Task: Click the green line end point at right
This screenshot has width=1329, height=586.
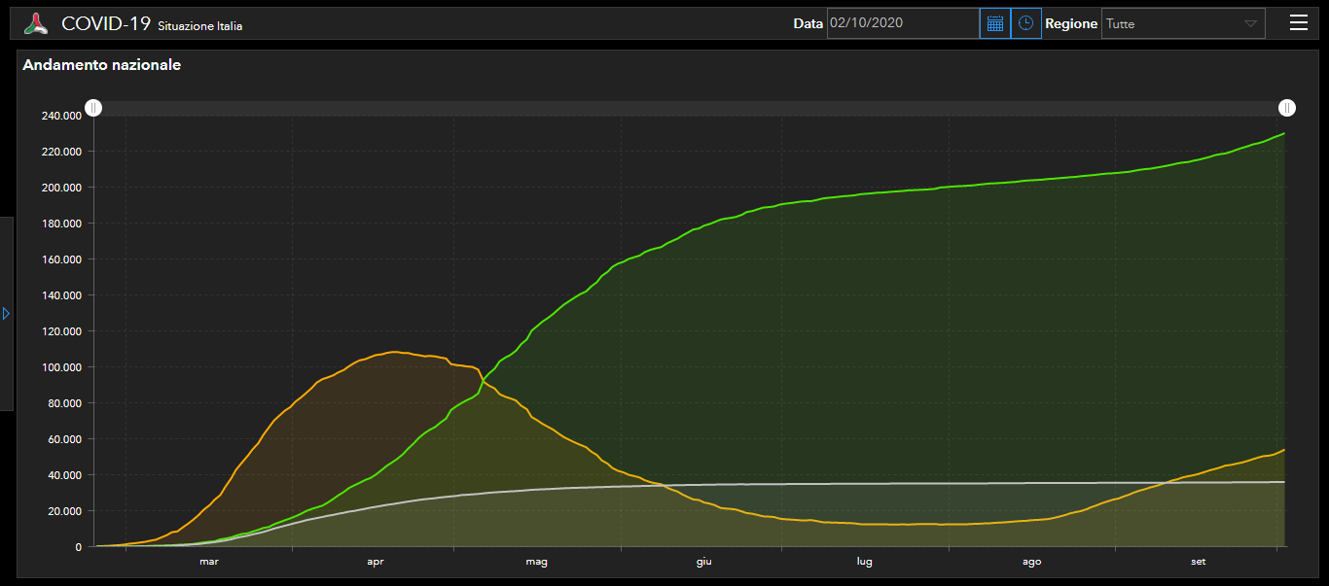Action: tap(1284, 134)
